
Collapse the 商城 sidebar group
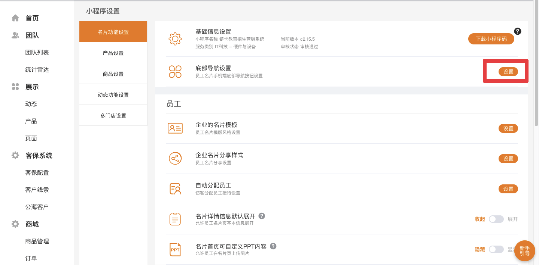(32, 224)
